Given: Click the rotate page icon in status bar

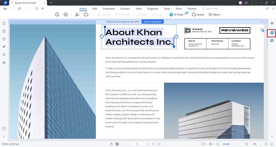Looking at the screenshot, I should (159, 144).
